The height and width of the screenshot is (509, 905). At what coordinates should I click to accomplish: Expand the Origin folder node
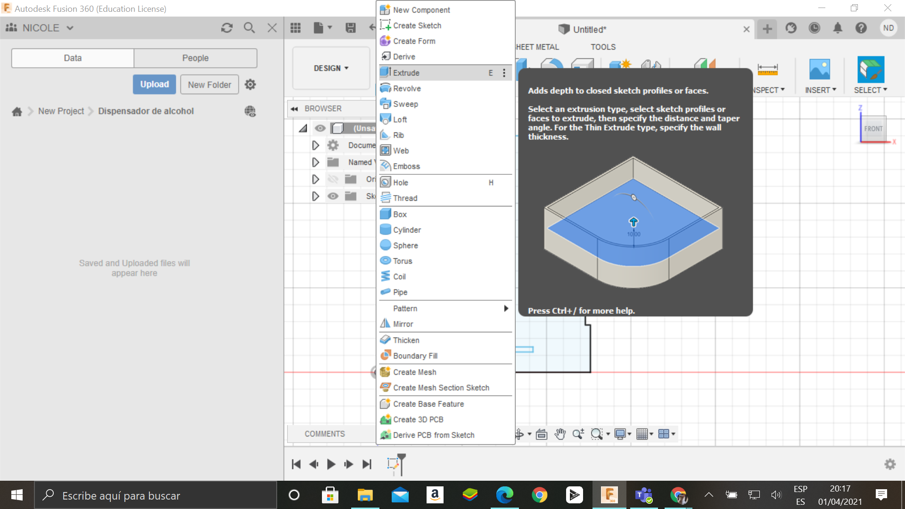coord(315,179)
